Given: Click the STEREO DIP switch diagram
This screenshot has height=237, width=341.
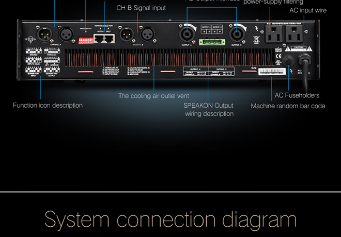Looking at the screenshot, I should click(34, 52).
